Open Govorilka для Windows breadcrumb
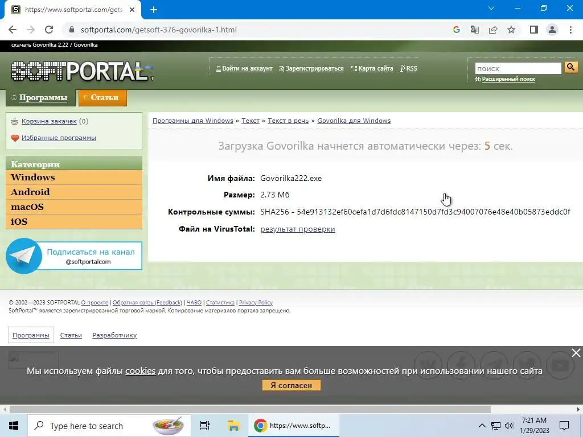 [x=354, y=121]
